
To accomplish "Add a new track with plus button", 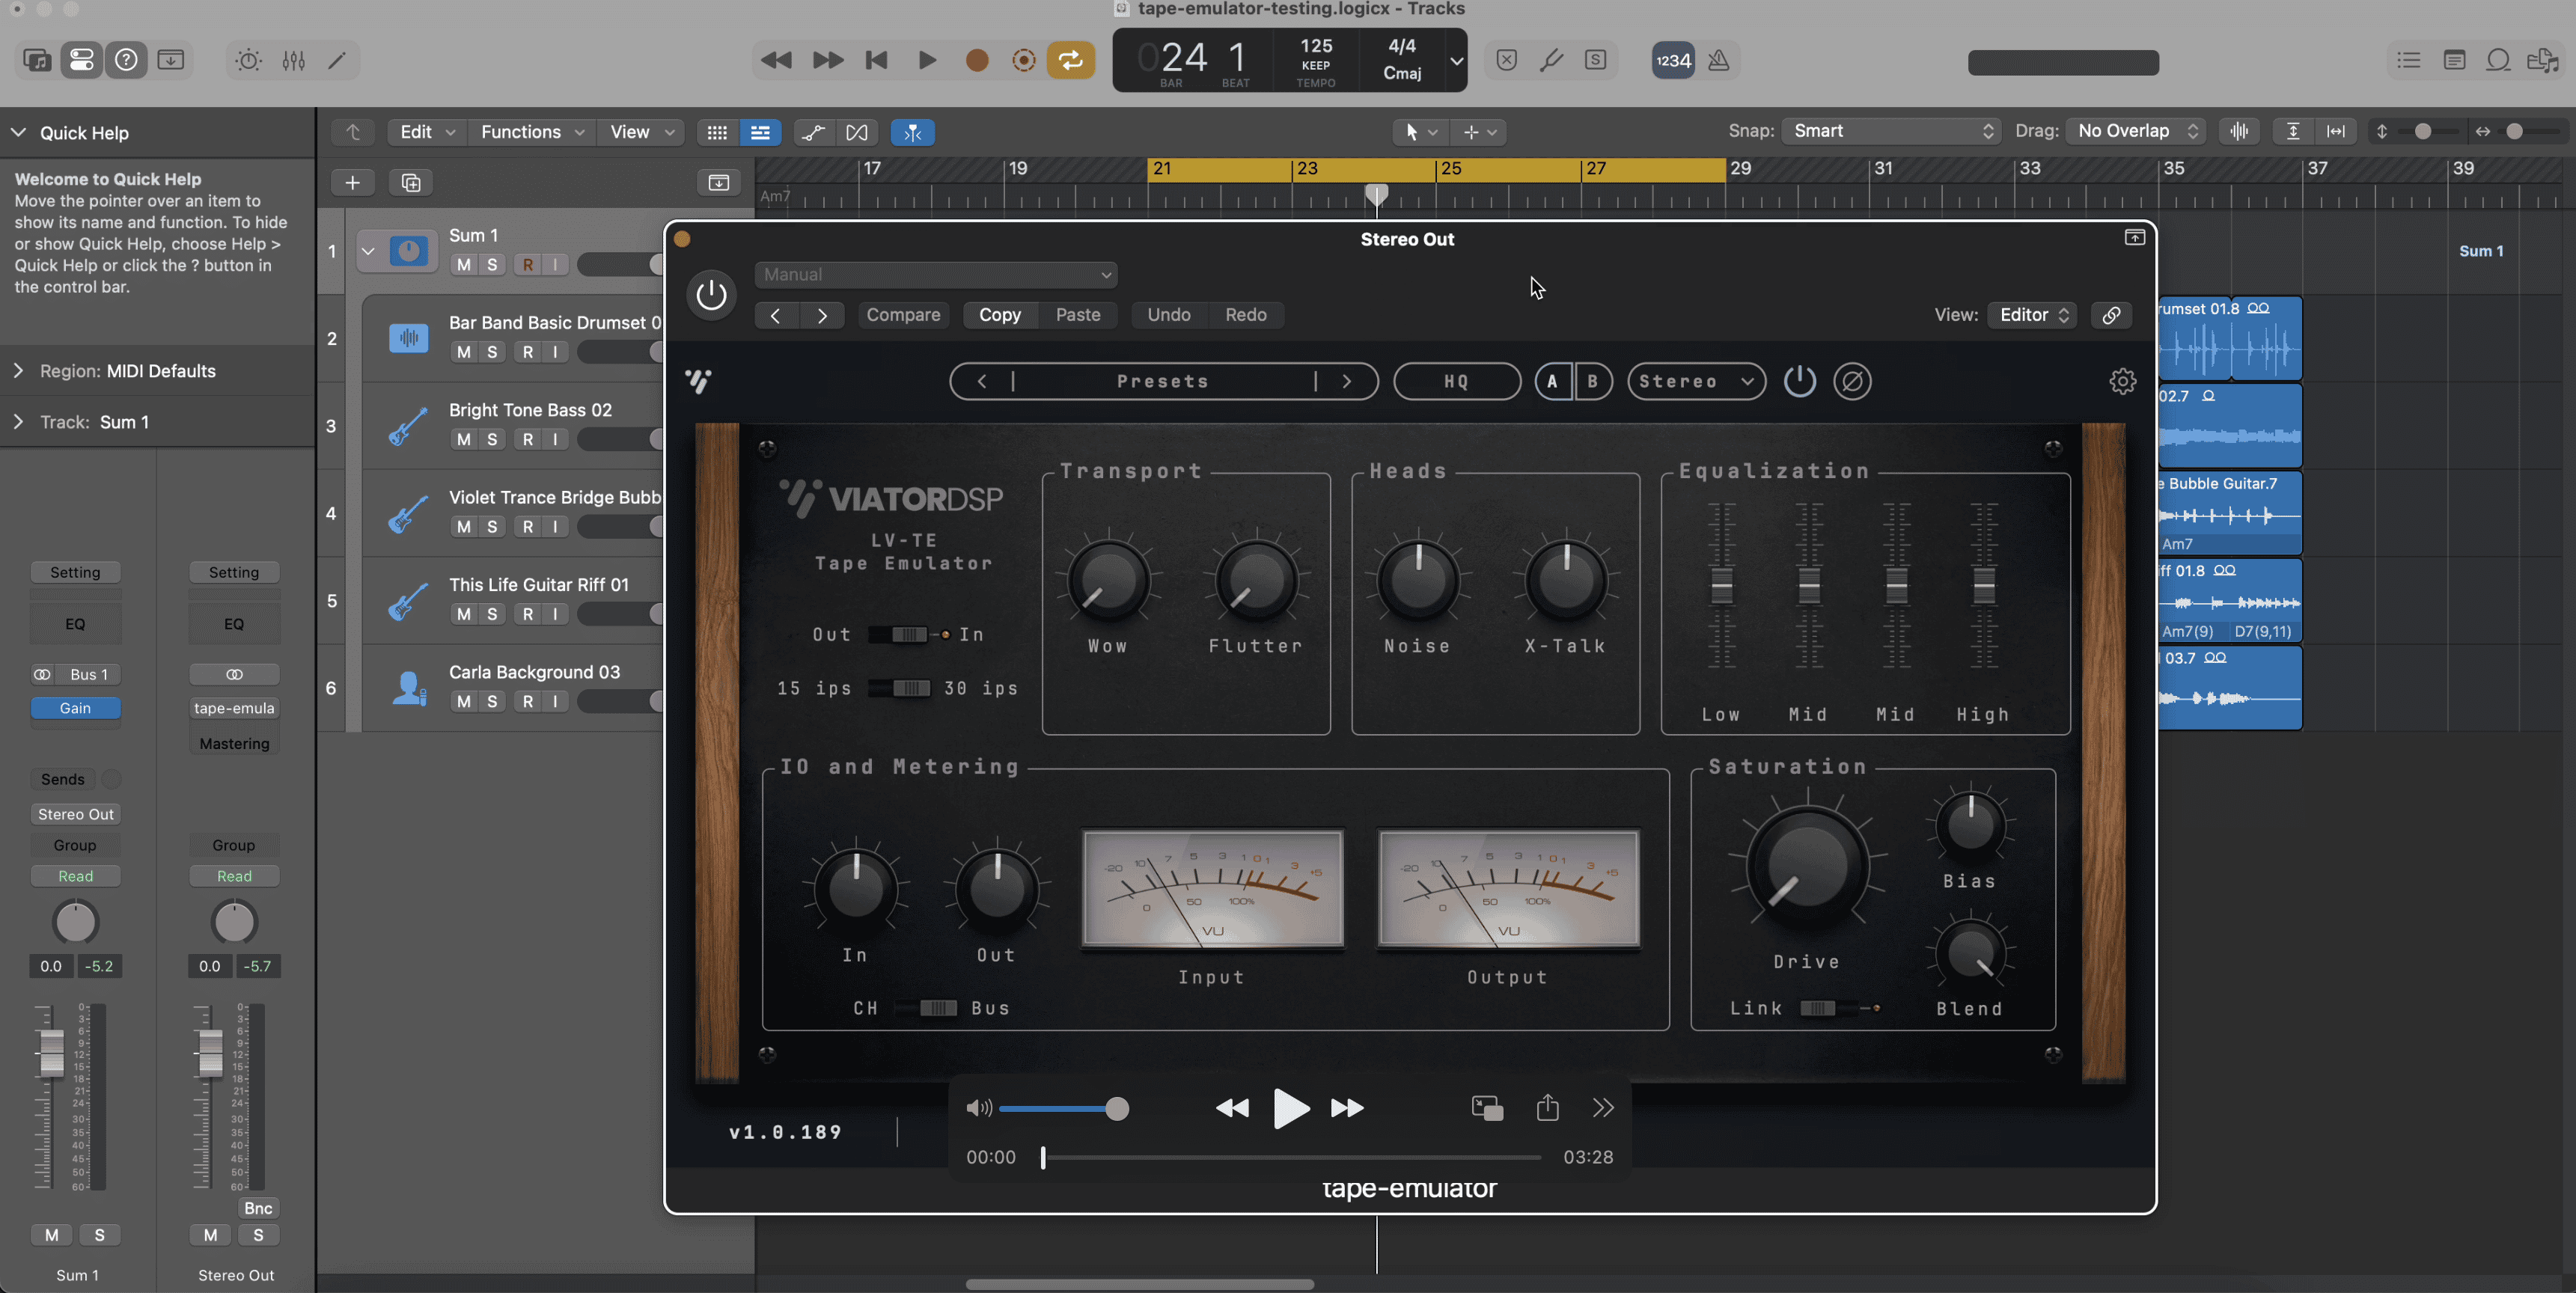I will [352, 182].
